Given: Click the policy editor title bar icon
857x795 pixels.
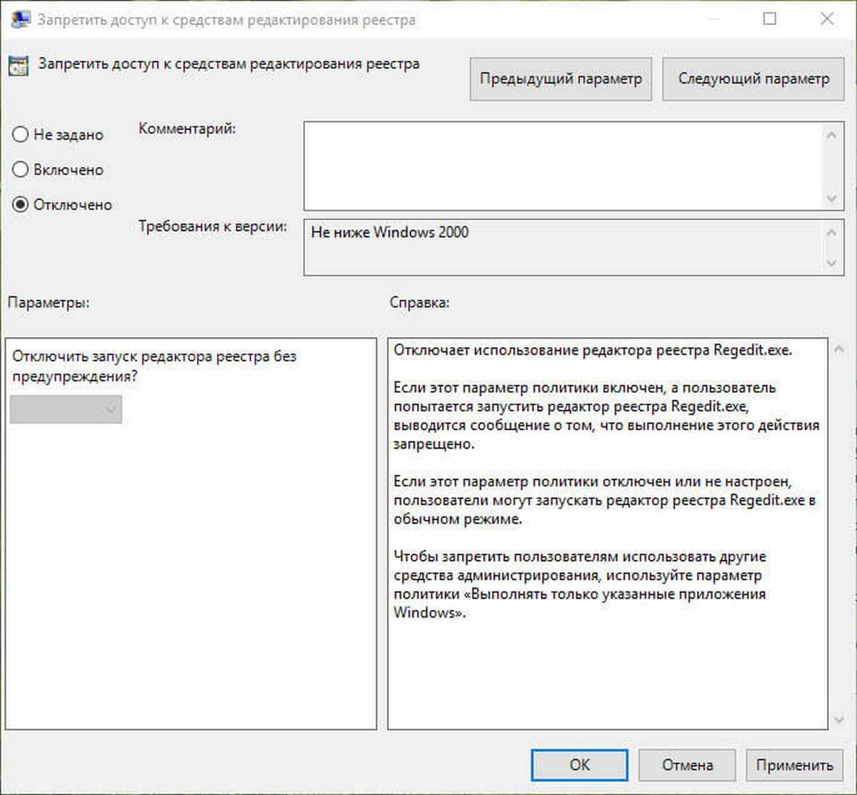Looking at the screenshot, I should point(19,19).
